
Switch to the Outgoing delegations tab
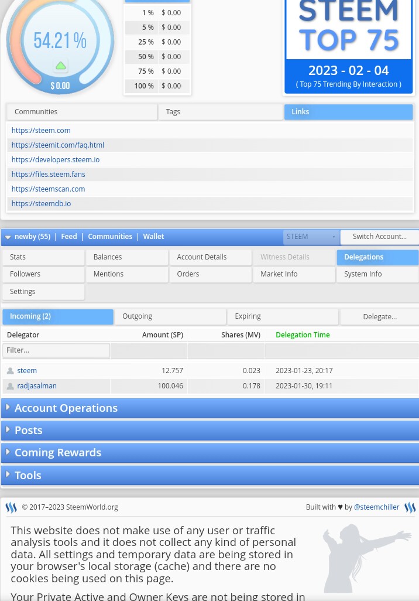(x=170, y=316)
